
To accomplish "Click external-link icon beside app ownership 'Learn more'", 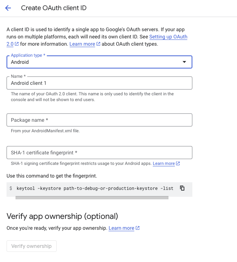I will click(x=138, y=228).
